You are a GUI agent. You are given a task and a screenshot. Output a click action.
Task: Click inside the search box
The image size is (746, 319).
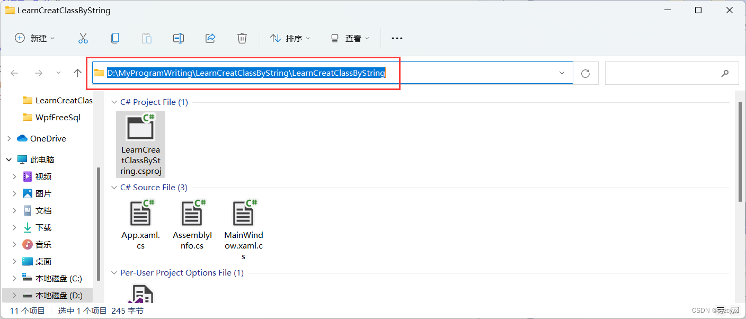tap(670, 73)
